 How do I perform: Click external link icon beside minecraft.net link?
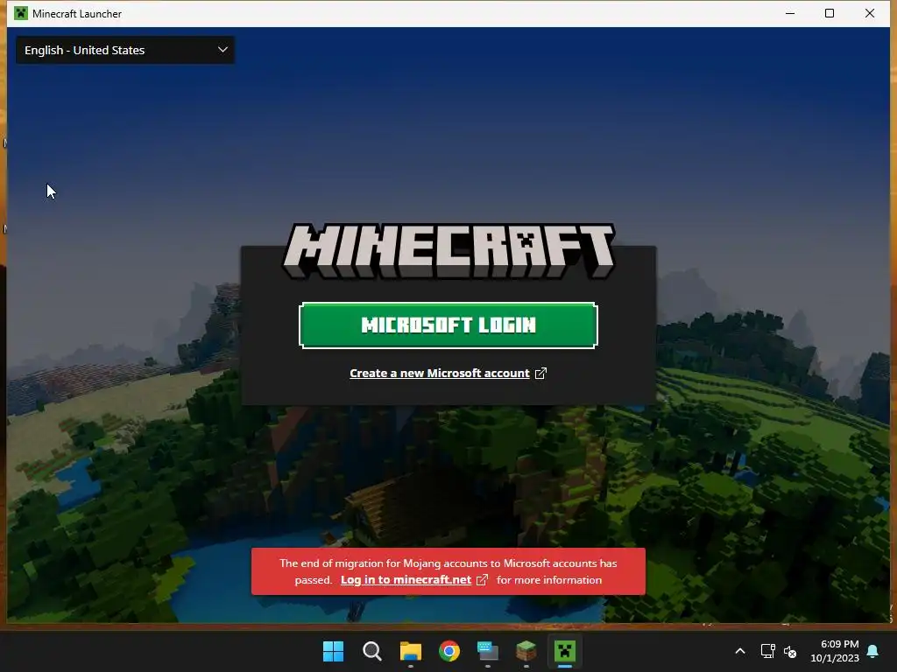[483, 579]
